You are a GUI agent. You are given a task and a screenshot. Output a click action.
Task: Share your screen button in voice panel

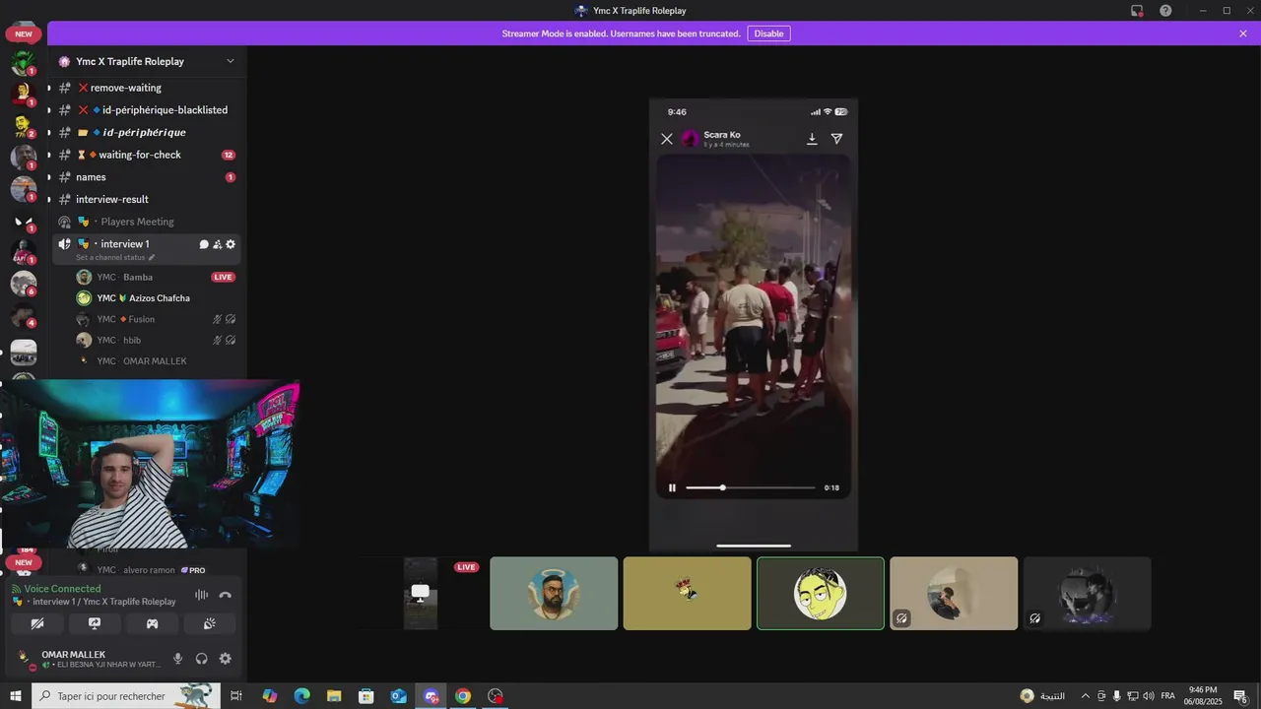pos(95,623)
